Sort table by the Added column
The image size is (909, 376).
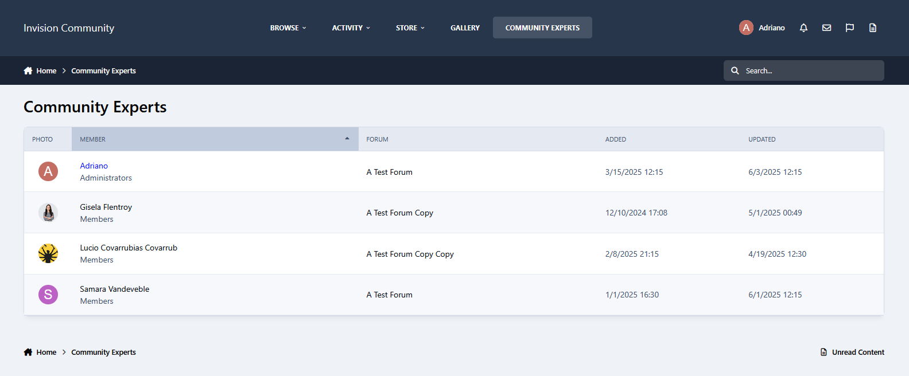tap(615, 139)
